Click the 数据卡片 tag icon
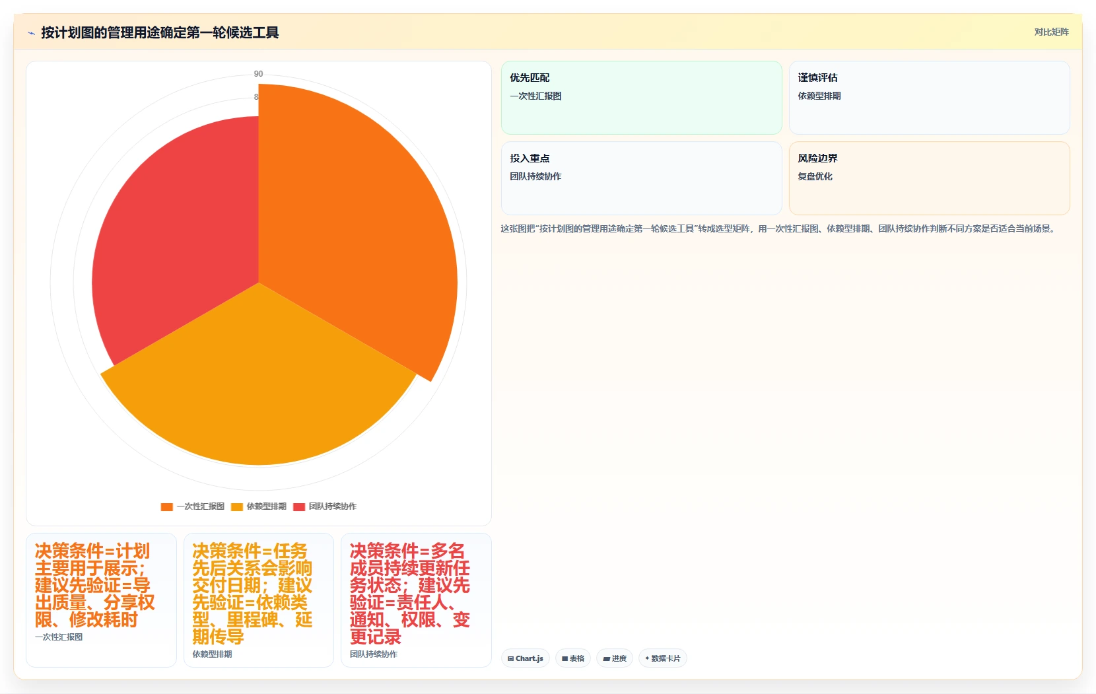Viewport: 1096px width, 694px height. [647, 658]
